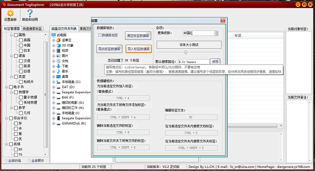Expand the DAT (D:) drive node

[53, 87]
